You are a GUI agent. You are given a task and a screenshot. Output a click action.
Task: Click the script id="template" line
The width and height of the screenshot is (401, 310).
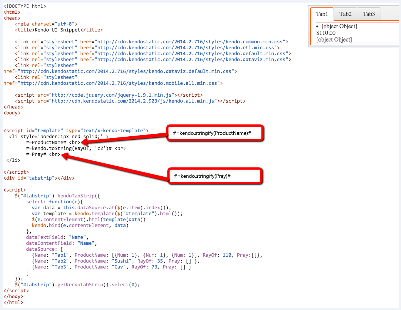pos(76,131)
